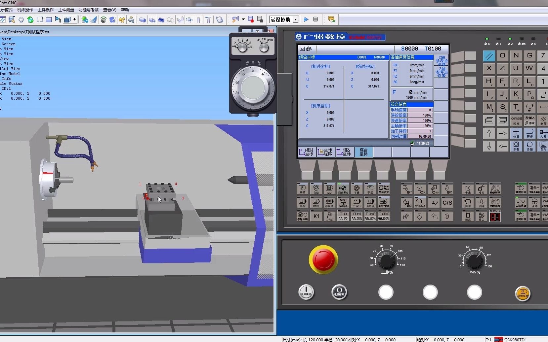Viewport: 548px width, 342px height.
Task: Click the 诊断 diagnosis key
Action: 529,146
